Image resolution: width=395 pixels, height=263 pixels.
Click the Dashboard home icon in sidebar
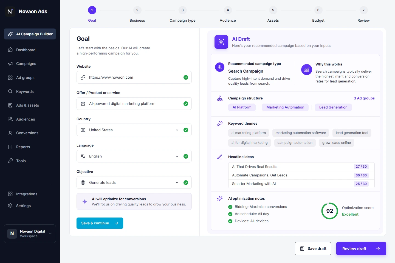[x=10, y=50]
